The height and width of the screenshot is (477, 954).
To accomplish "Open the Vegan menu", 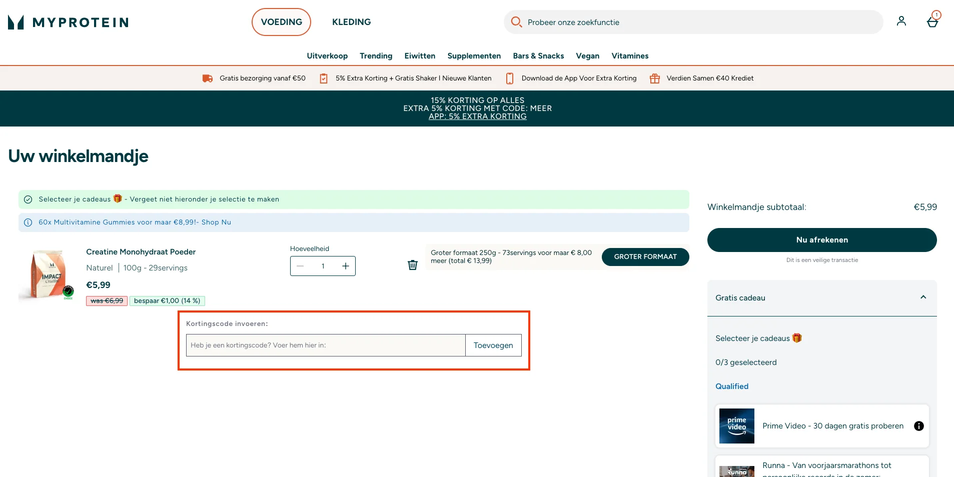I will tap(588, 56).
